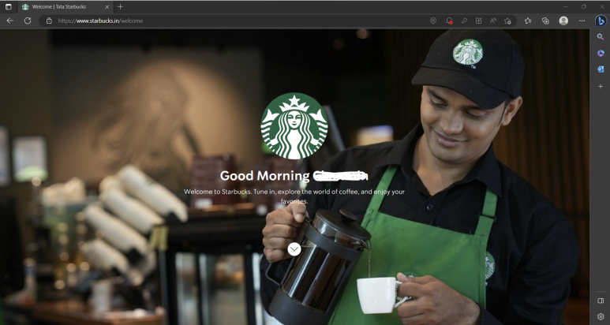610x325 pixels.
Task: Open saved passwords key icon
Action: point(464,21)
